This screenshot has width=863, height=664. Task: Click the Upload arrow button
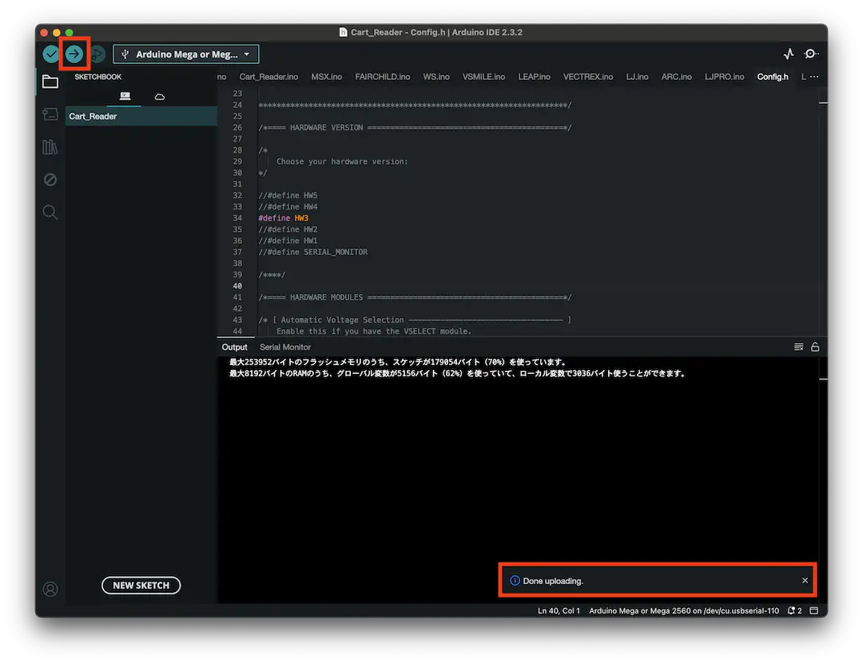click(x=74, y=54)
